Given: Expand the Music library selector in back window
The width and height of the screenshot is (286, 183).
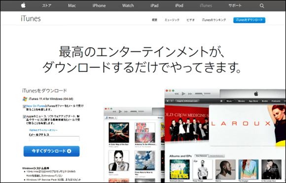Looking at the screenshot, I should 111,118.
